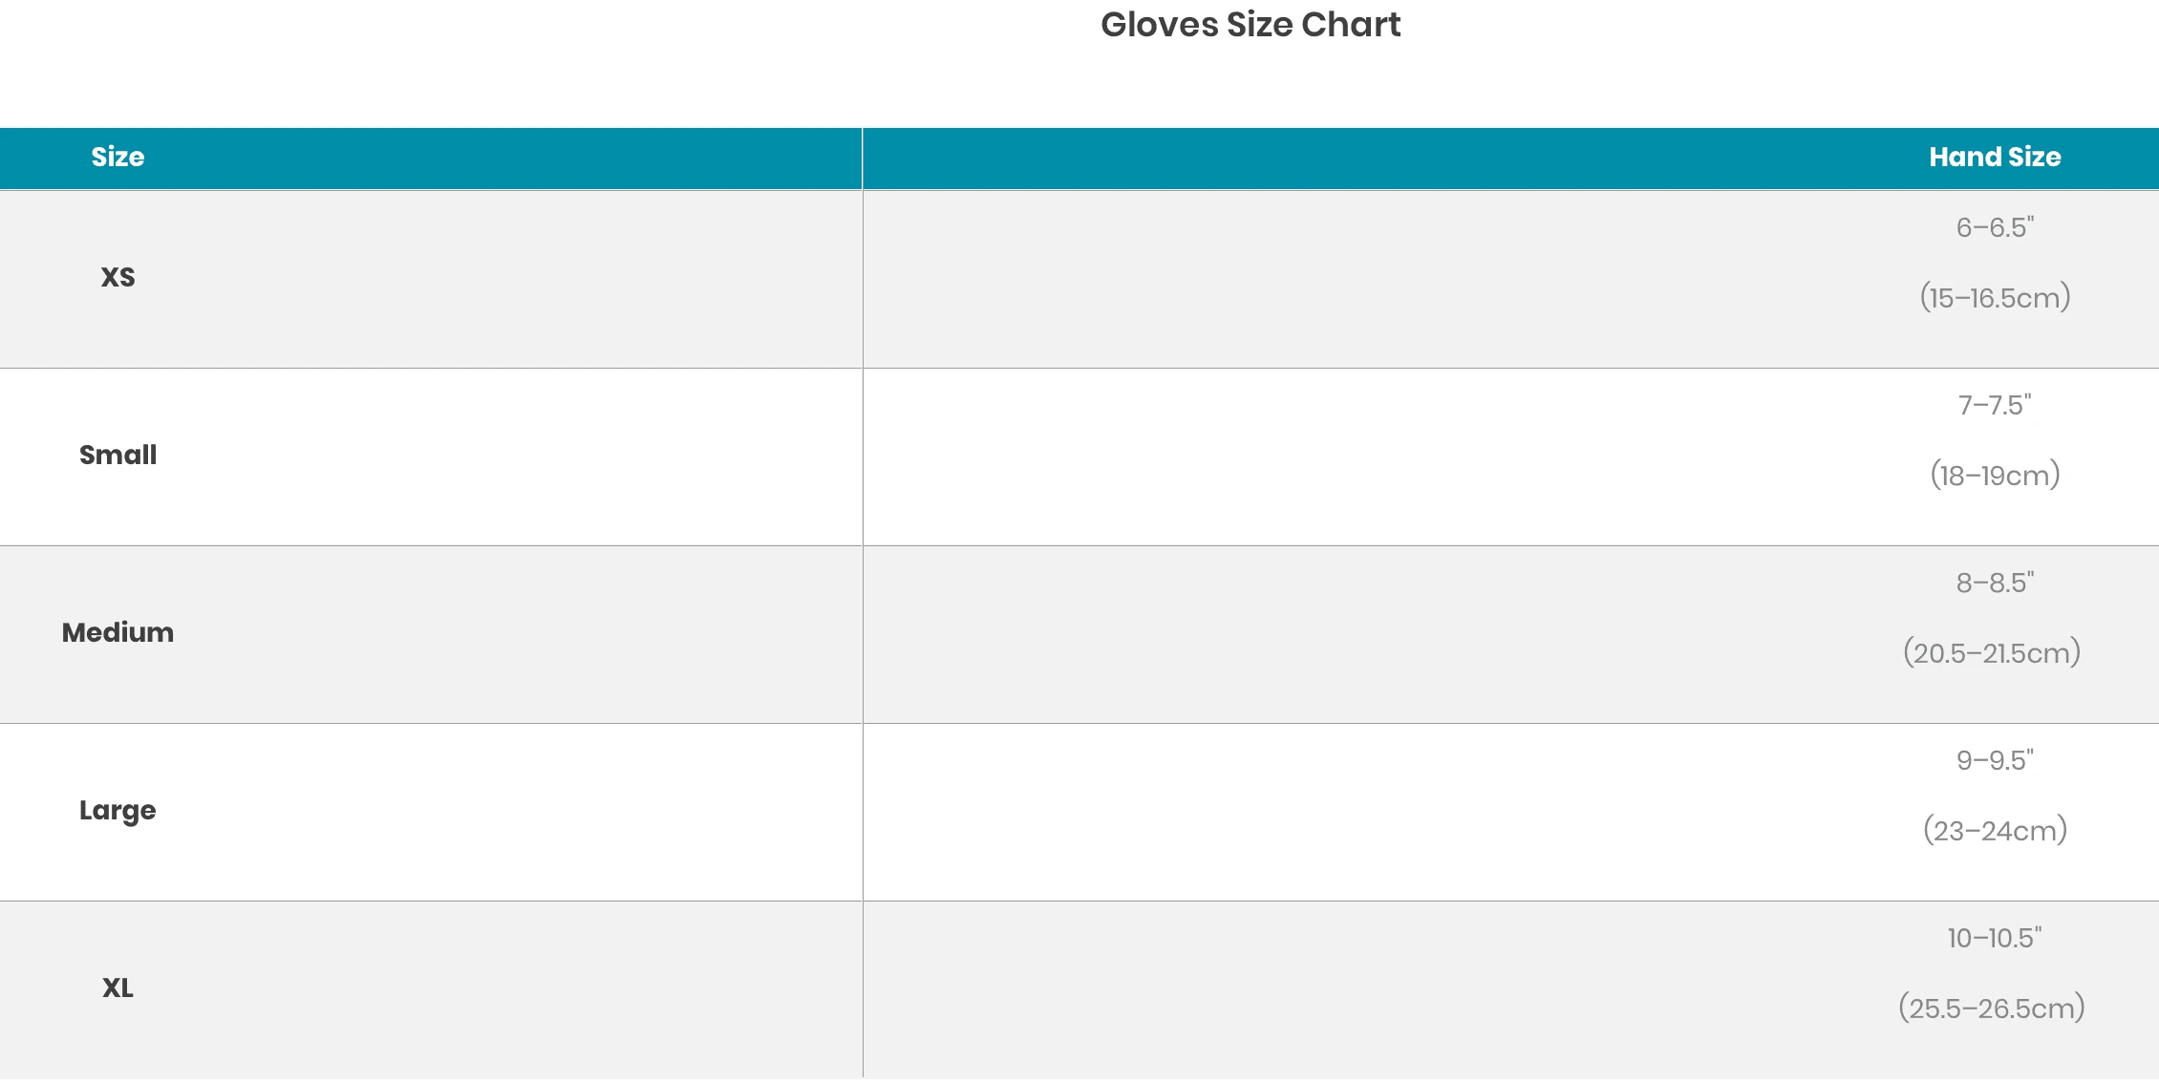Click the 9–9.5" hand size value
Viewport: 2159px width, 1083px height.
[1995, 760]
